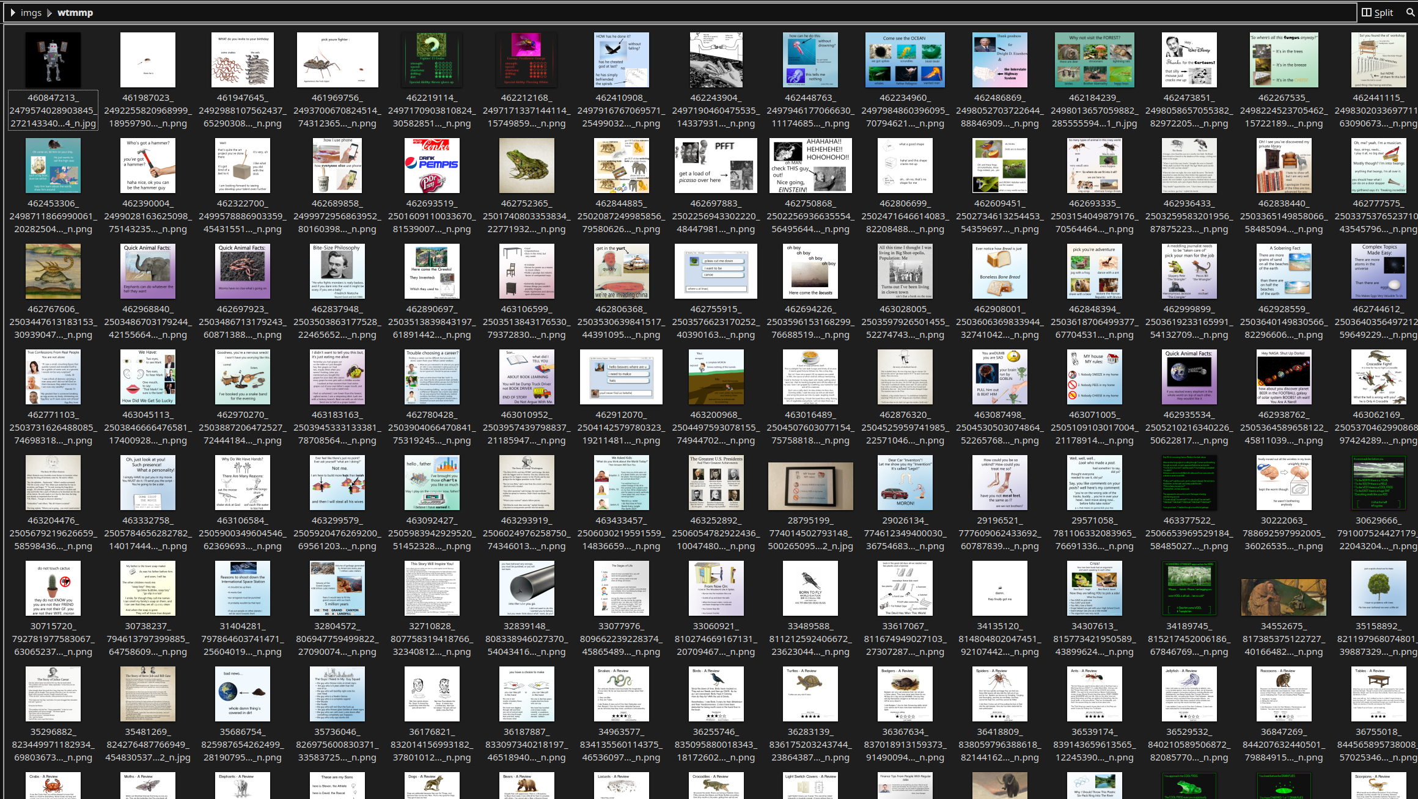Screen dimensions: 1418x799
Task: Open 'Why Do We Have Hands?' image
Action: tap(243, 483)
